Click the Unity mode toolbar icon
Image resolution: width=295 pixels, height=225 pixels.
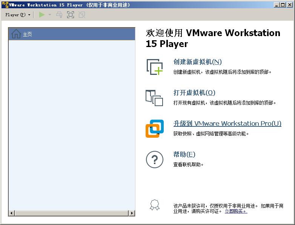pyautogui.click(x=82, y=15)
